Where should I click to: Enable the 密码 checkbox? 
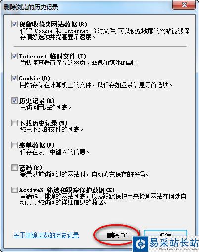tap(14, 167)
